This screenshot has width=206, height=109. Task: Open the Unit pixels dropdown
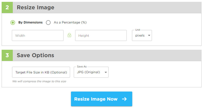click(x=142, y=35)
